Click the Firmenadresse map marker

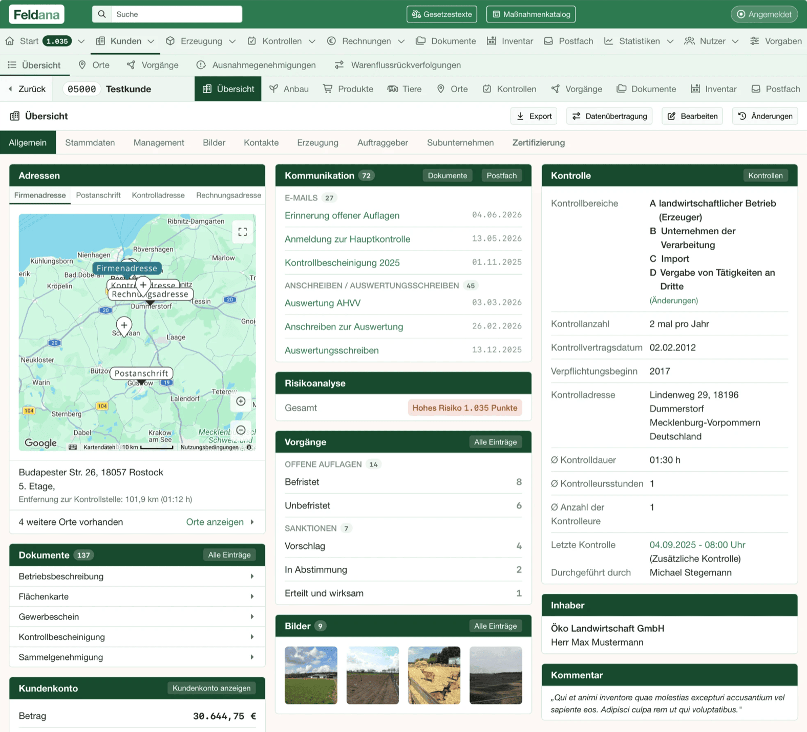pos(126,269)
